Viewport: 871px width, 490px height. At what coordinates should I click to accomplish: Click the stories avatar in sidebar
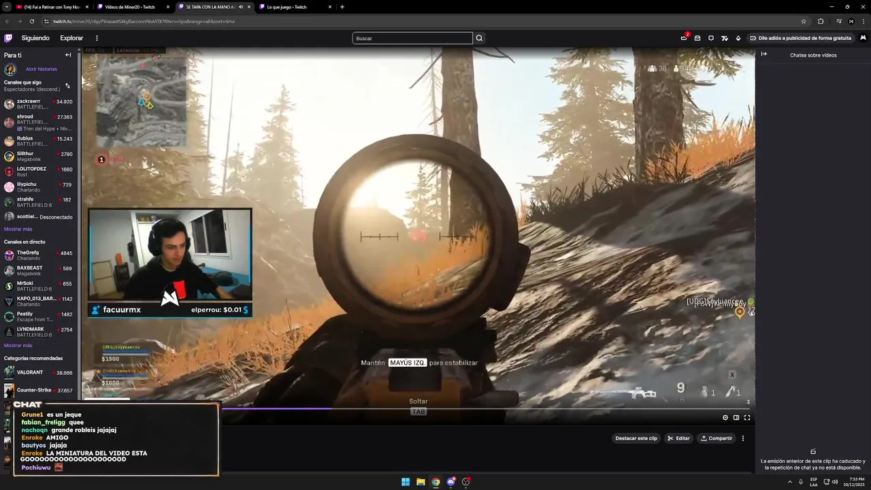click(10, 69)
